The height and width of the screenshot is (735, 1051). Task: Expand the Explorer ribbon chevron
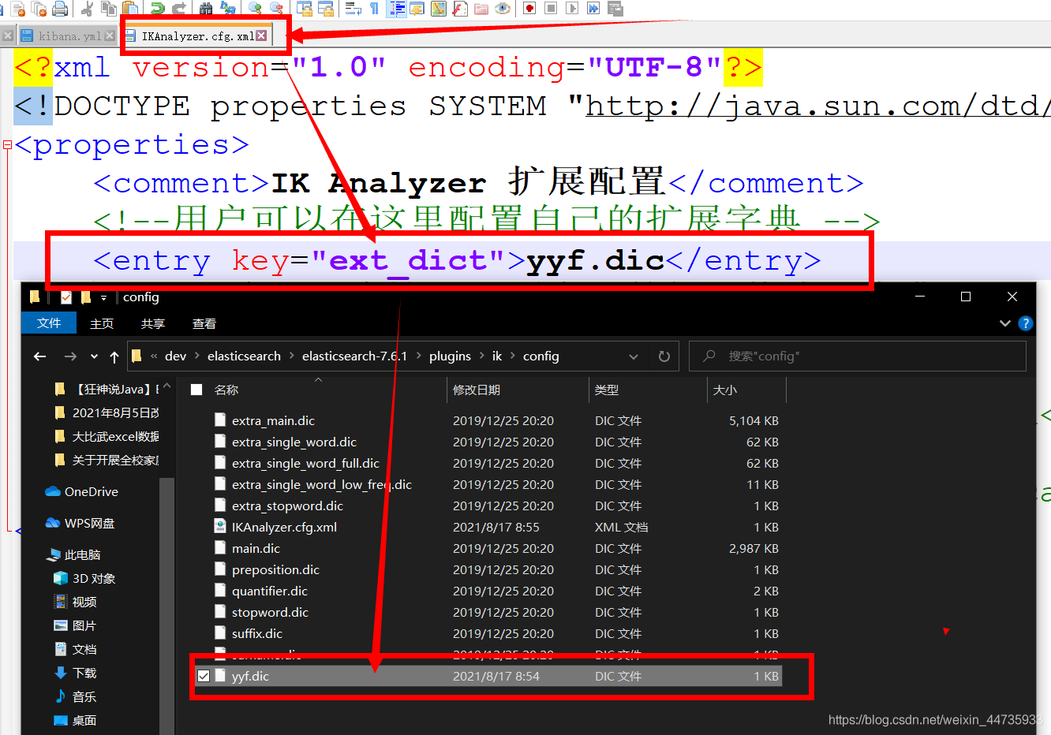coord(1005,323)
